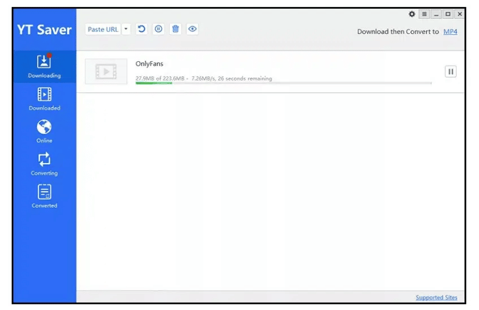Screen dimensions: 479x310
Task: Open the Downloading tab in sidebar
Action: [x=45, y=66]
